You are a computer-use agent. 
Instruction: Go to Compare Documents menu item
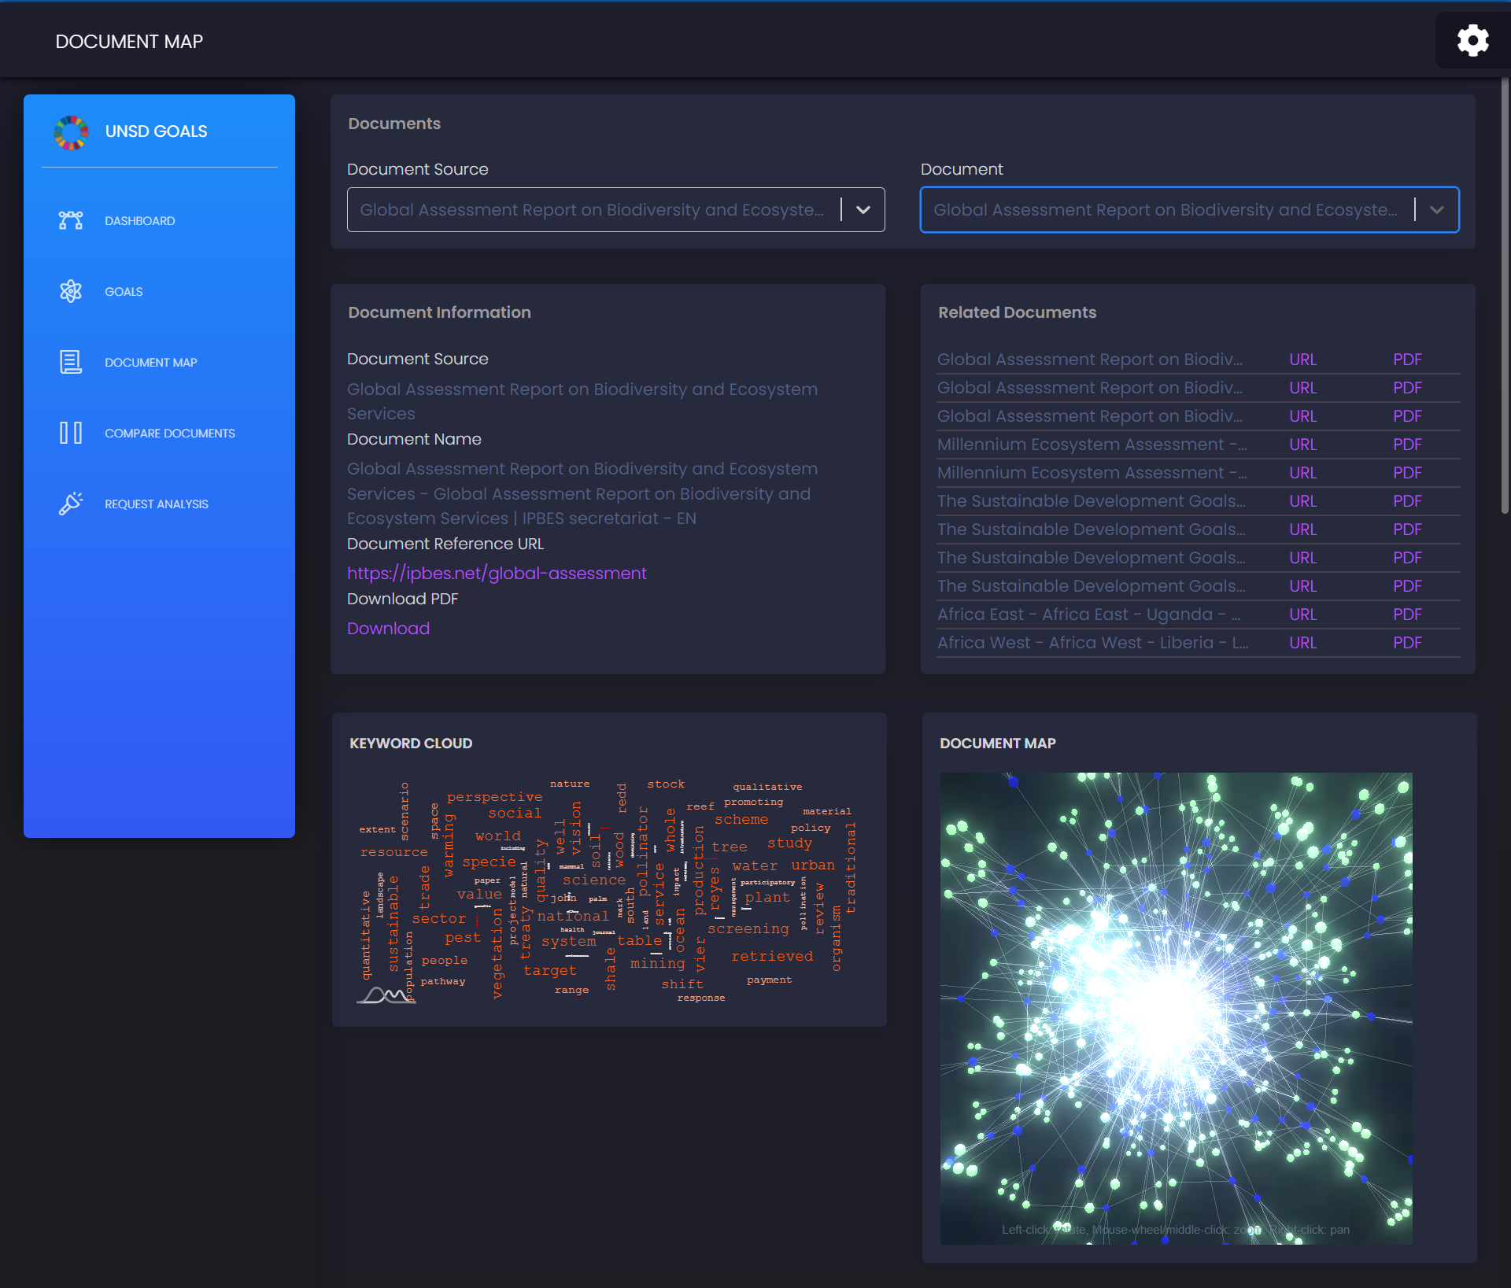[169, 434]
